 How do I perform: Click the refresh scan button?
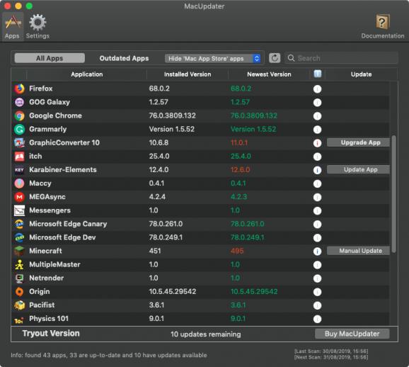point(275,58)
